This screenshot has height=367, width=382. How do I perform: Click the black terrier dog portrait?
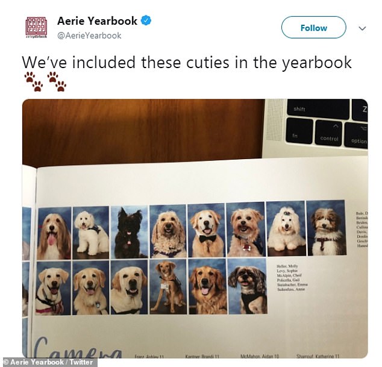click(129, 232)
